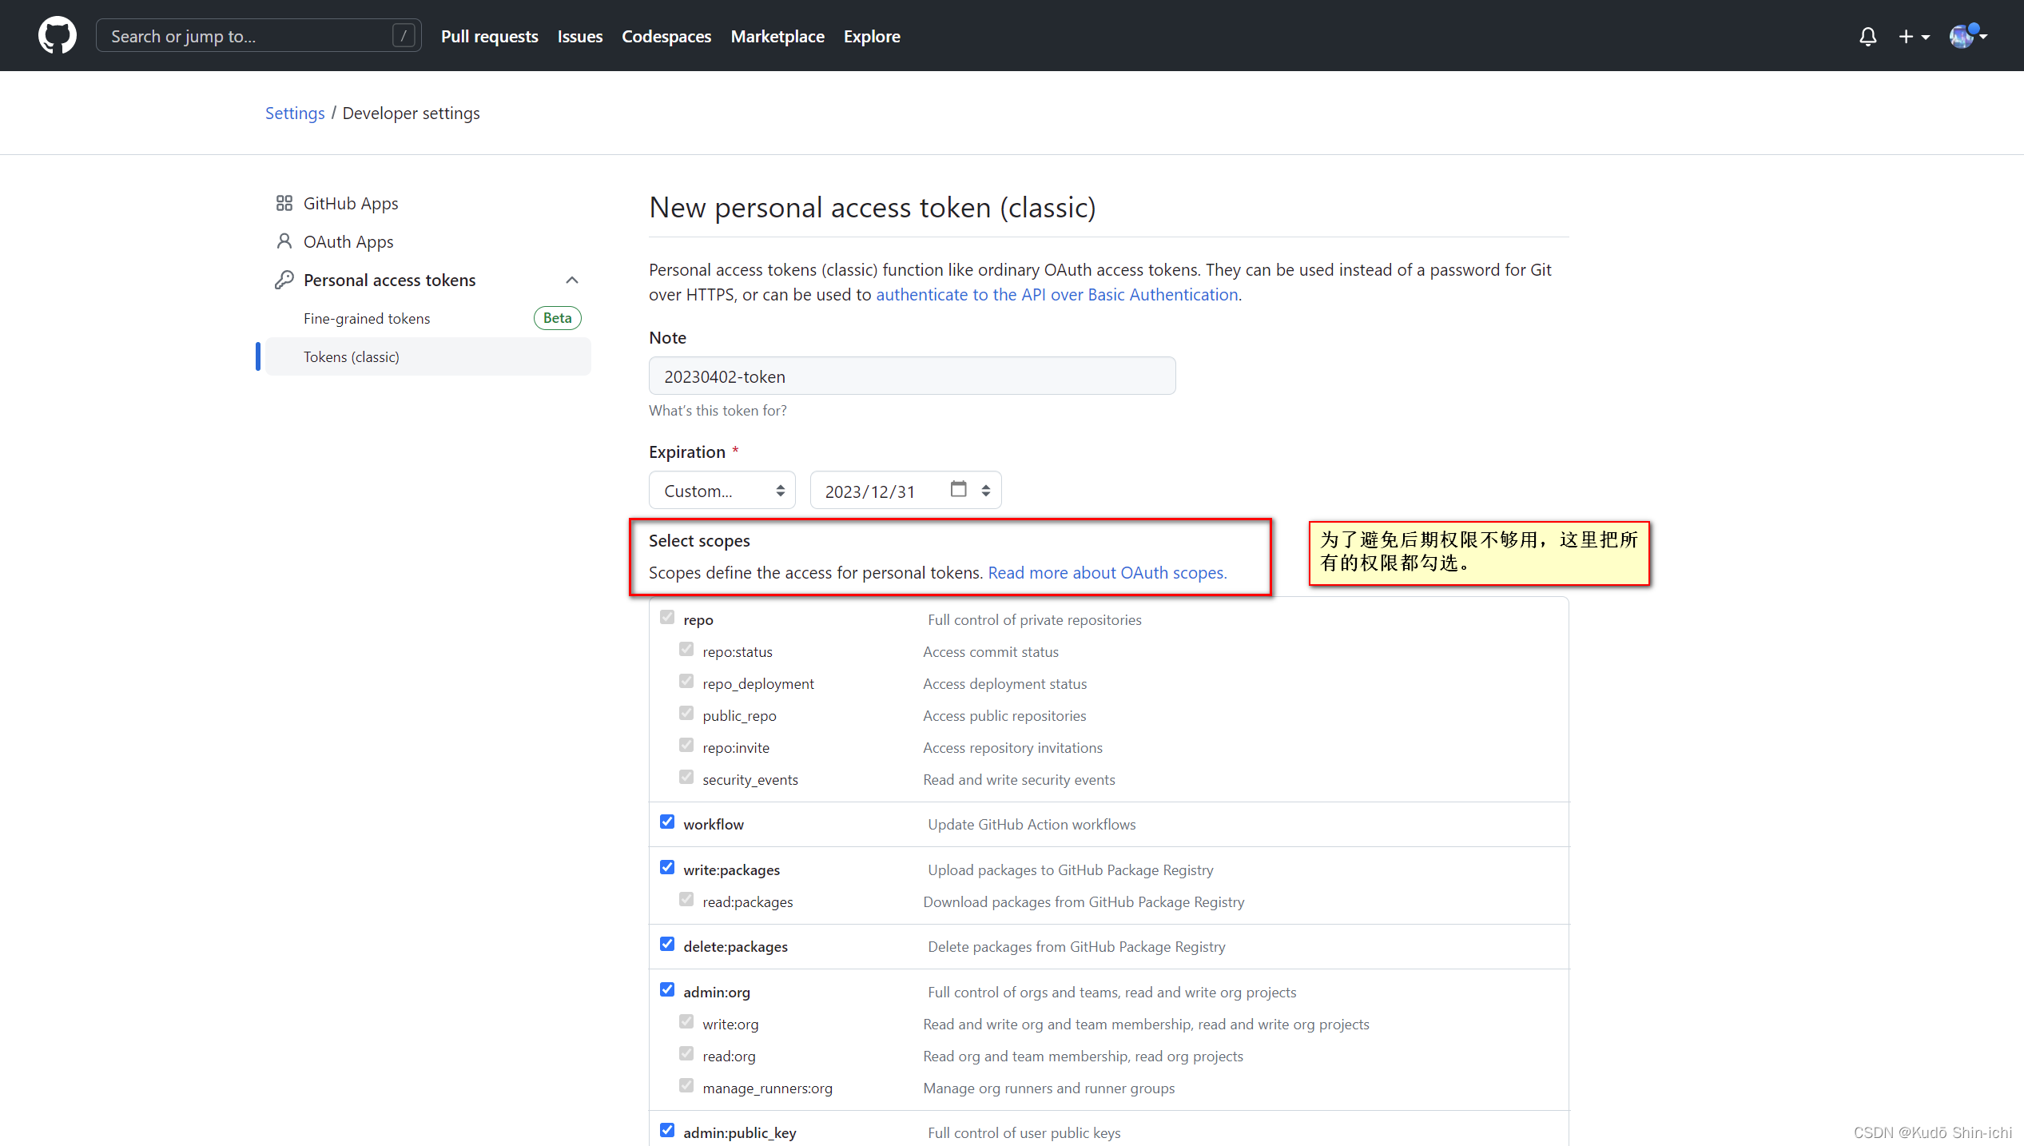Select Tokens (classic) in sidebar

[428, 356]
